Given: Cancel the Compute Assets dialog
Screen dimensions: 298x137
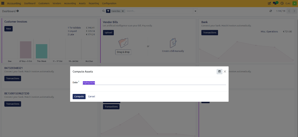Looking at the screenshot, I should pos(91,97).
